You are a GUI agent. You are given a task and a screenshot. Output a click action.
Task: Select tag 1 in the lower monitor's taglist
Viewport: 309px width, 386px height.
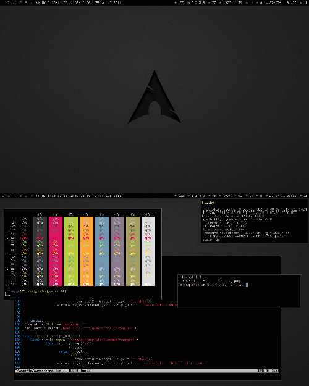tap(2, 196)
